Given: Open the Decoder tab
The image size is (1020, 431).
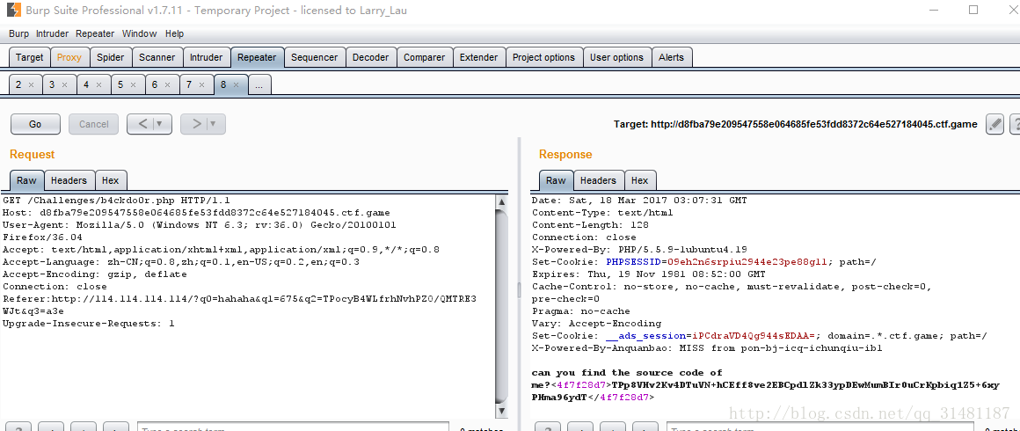Looking at the screenshot, I should pos(371,57).
